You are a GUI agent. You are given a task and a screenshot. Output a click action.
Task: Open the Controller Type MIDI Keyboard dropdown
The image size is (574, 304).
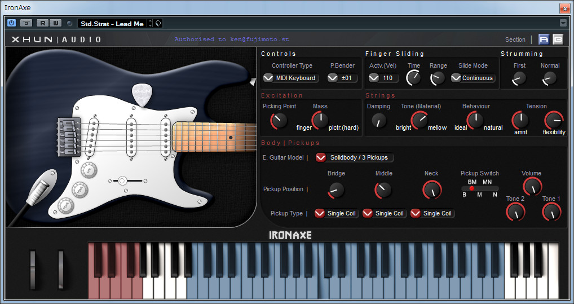291,78
